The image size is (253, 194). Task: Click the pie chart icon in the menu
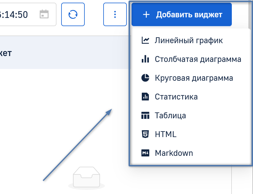coord(145,78)
